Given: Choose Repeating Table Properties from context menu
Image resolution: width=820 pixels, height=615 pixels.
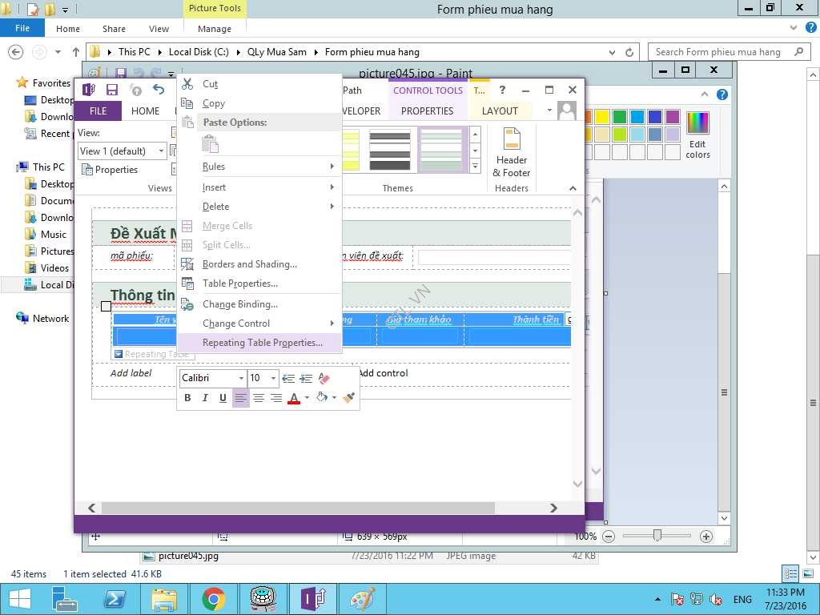Looking at the screenshot, I should click(262, 343).
